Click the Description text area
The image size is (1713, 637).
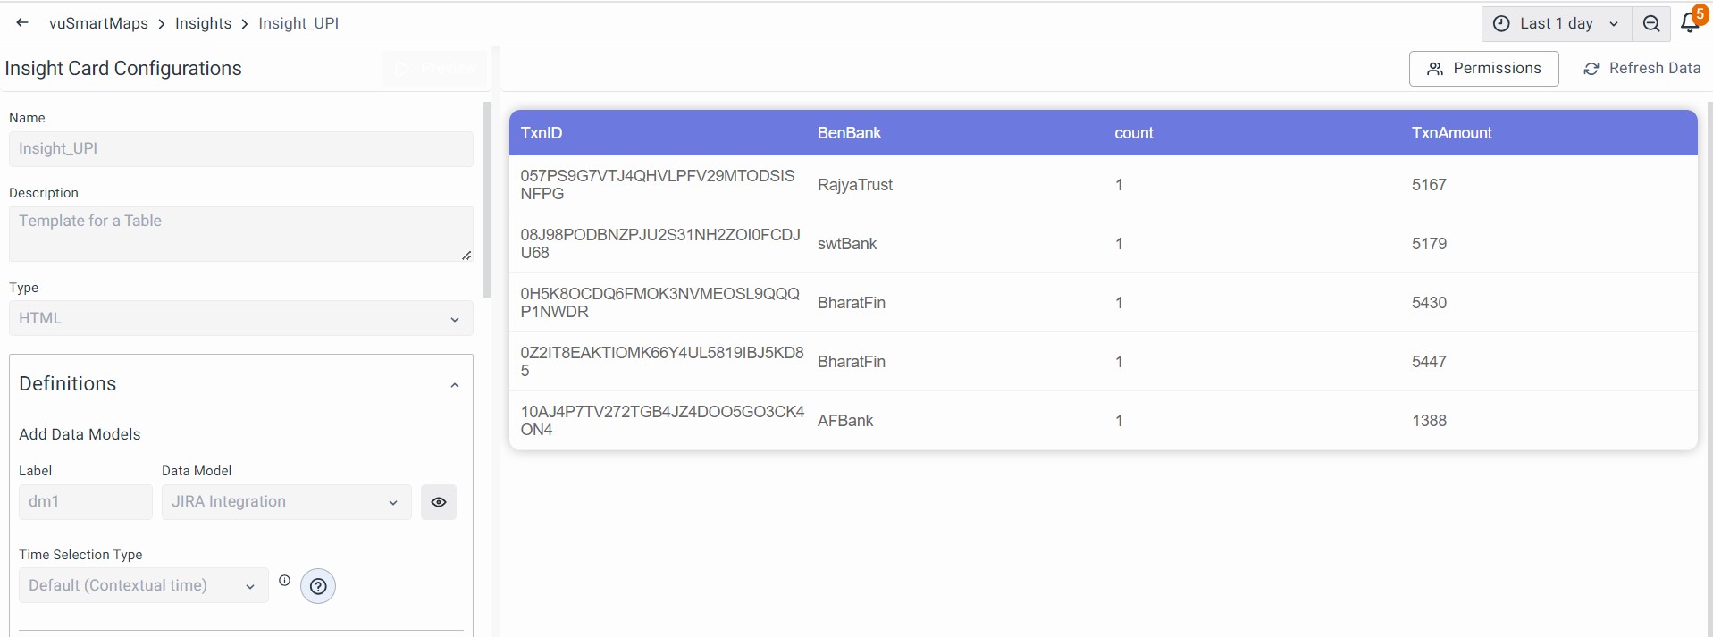point(240,234)
